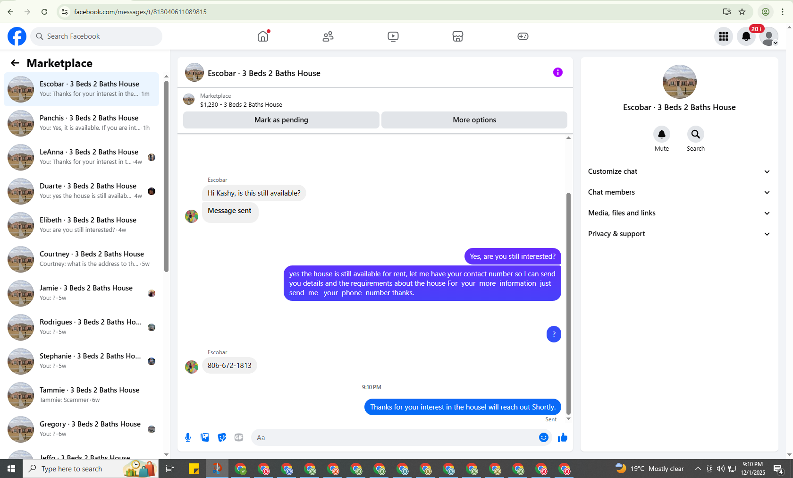Open the Gaming controller icon

coord(523,36)
